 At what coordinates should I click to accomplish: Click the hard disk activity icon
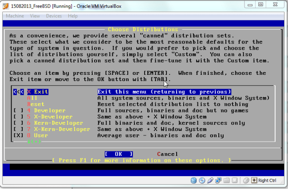pyautogui.click(x=194, y=181)
